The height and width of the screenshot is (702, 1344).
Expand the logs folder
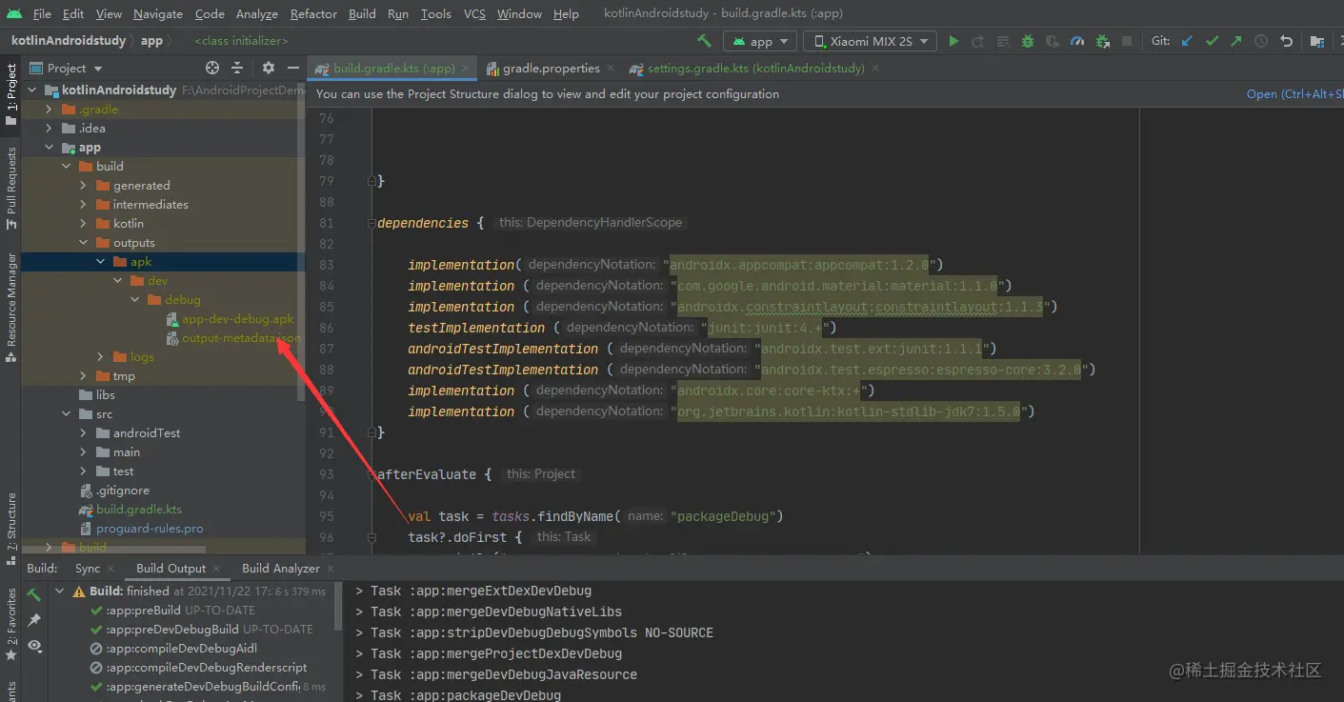click(x=101, y=357)
